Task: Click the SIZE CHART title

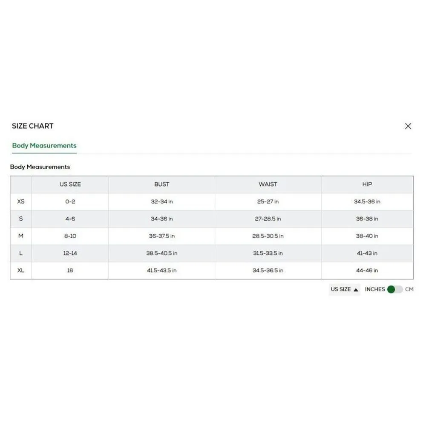Action: click(x=33, y=126)
